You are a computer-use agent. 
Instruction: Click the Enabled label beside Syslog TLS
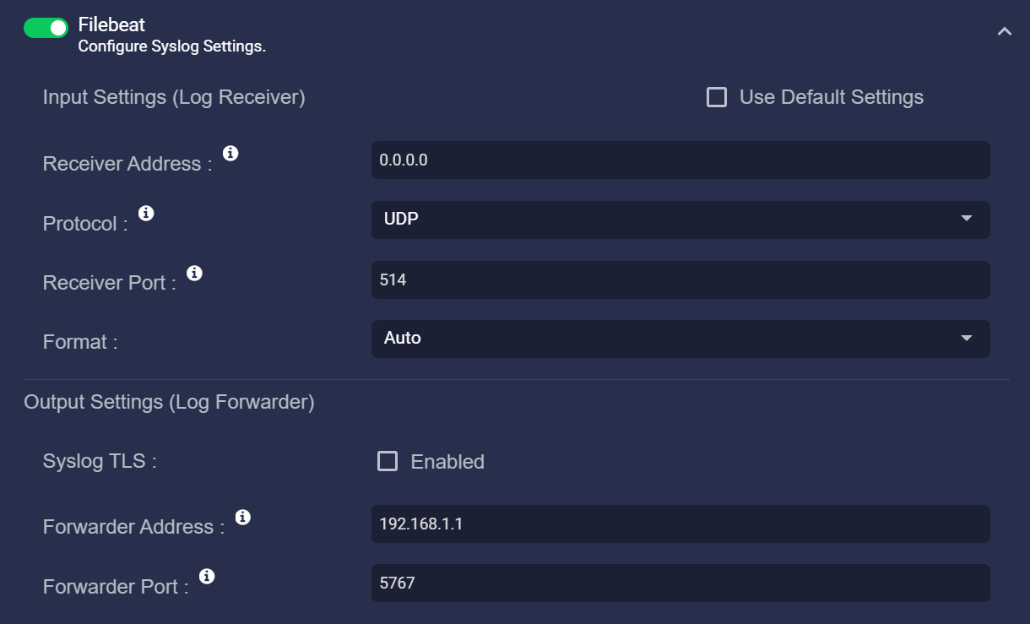coord(447,462)
